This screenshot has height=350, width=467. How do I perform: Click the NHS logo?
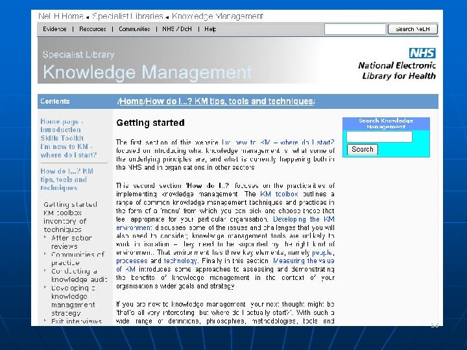[422, 53]
